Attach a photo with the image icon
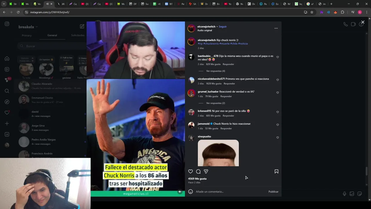The image size is (371, 209). [x=352, y=194]
